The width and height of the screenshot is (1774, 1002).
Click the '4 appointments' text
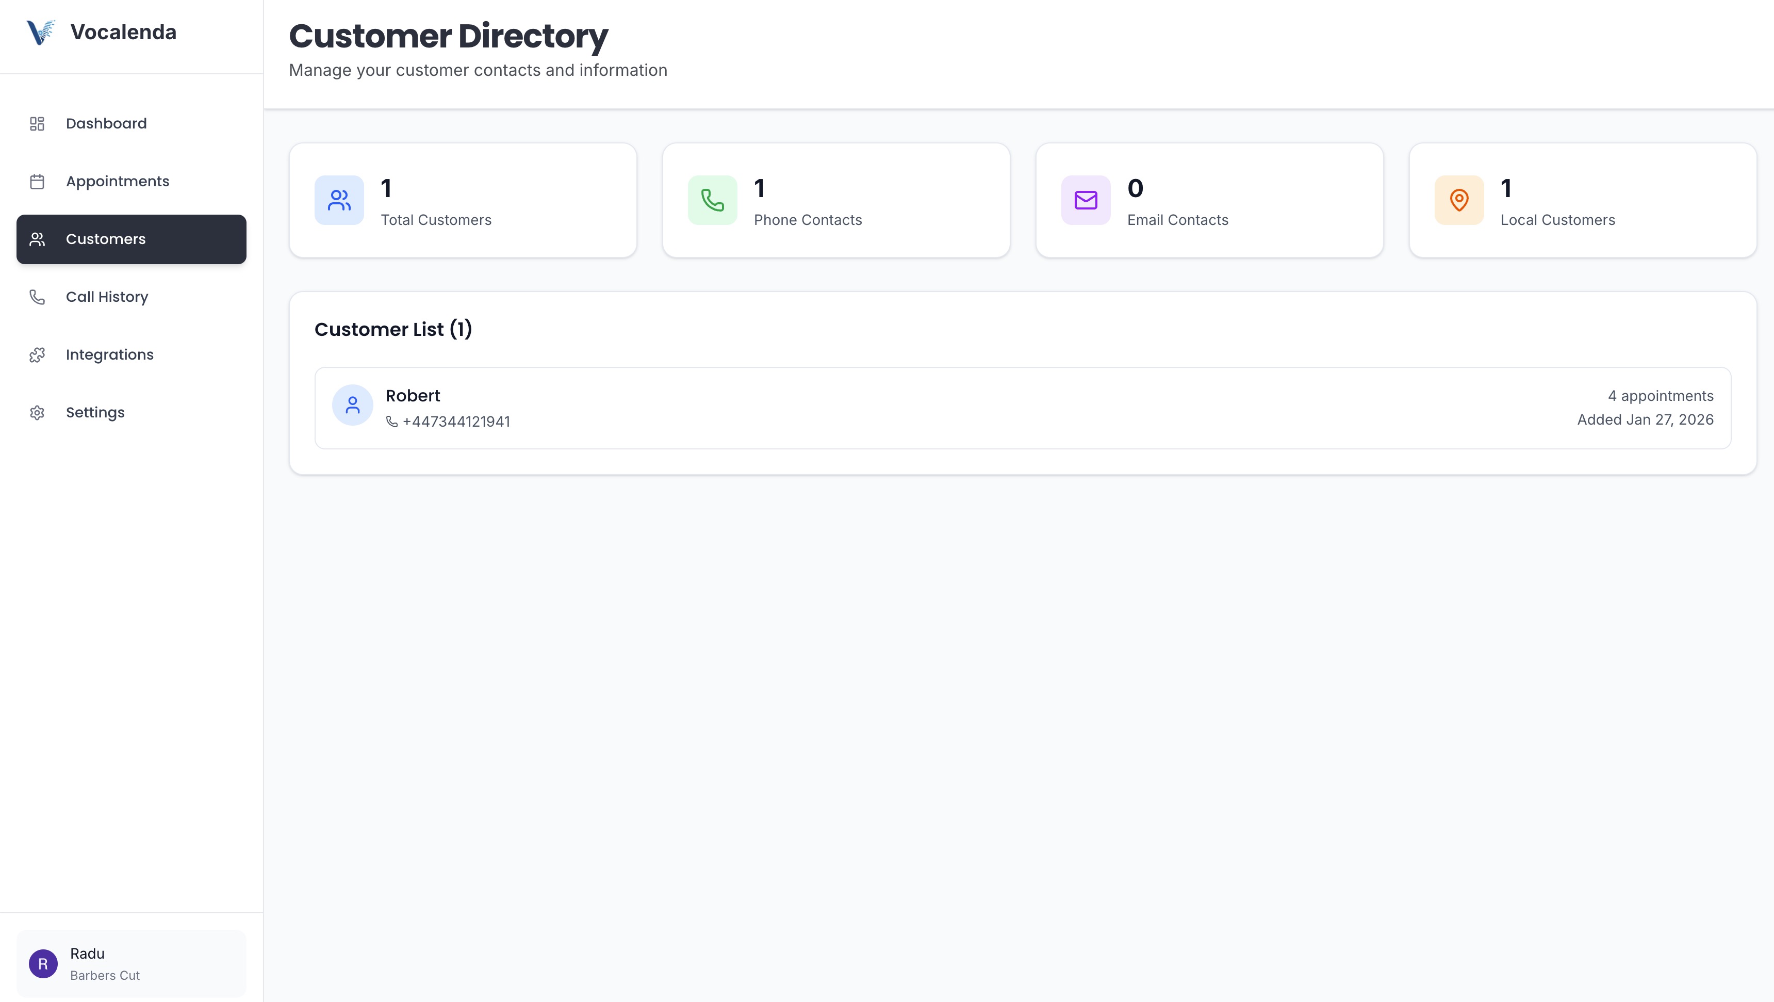(x=1661, y=396)
